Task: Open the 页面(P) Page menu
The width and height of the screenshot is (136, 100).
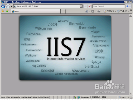Action: 110,11
